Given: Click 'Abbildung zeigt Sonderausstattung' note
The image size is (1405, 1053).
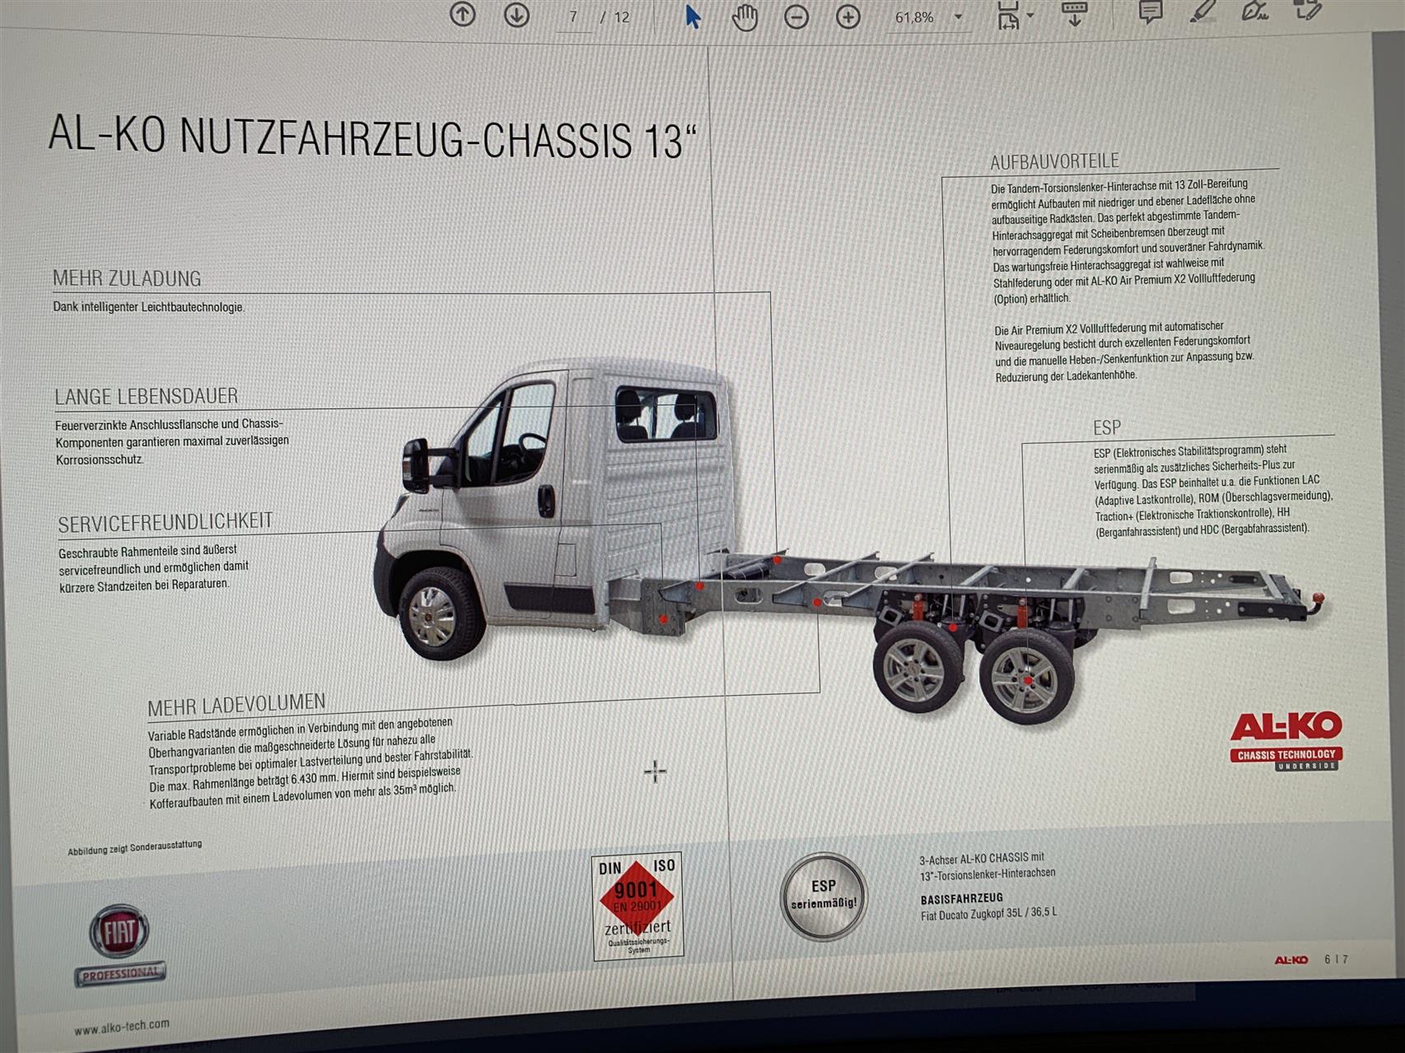Looking at the screenshot, I should (134, 847).
